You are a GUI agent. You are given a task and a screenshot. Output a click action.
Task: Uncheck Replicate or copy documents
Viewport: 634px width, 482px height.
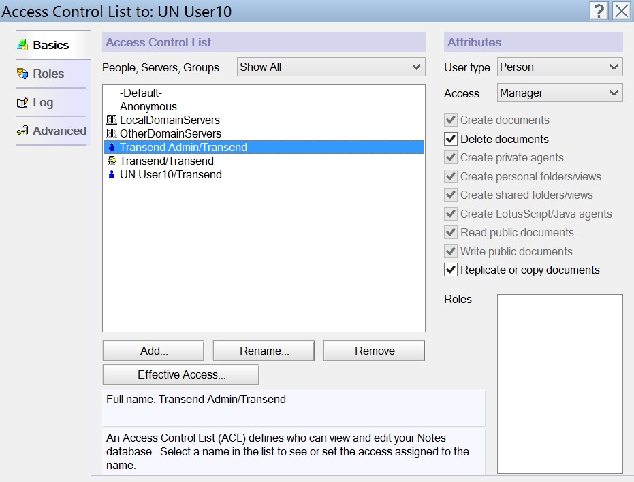(450, 270)
